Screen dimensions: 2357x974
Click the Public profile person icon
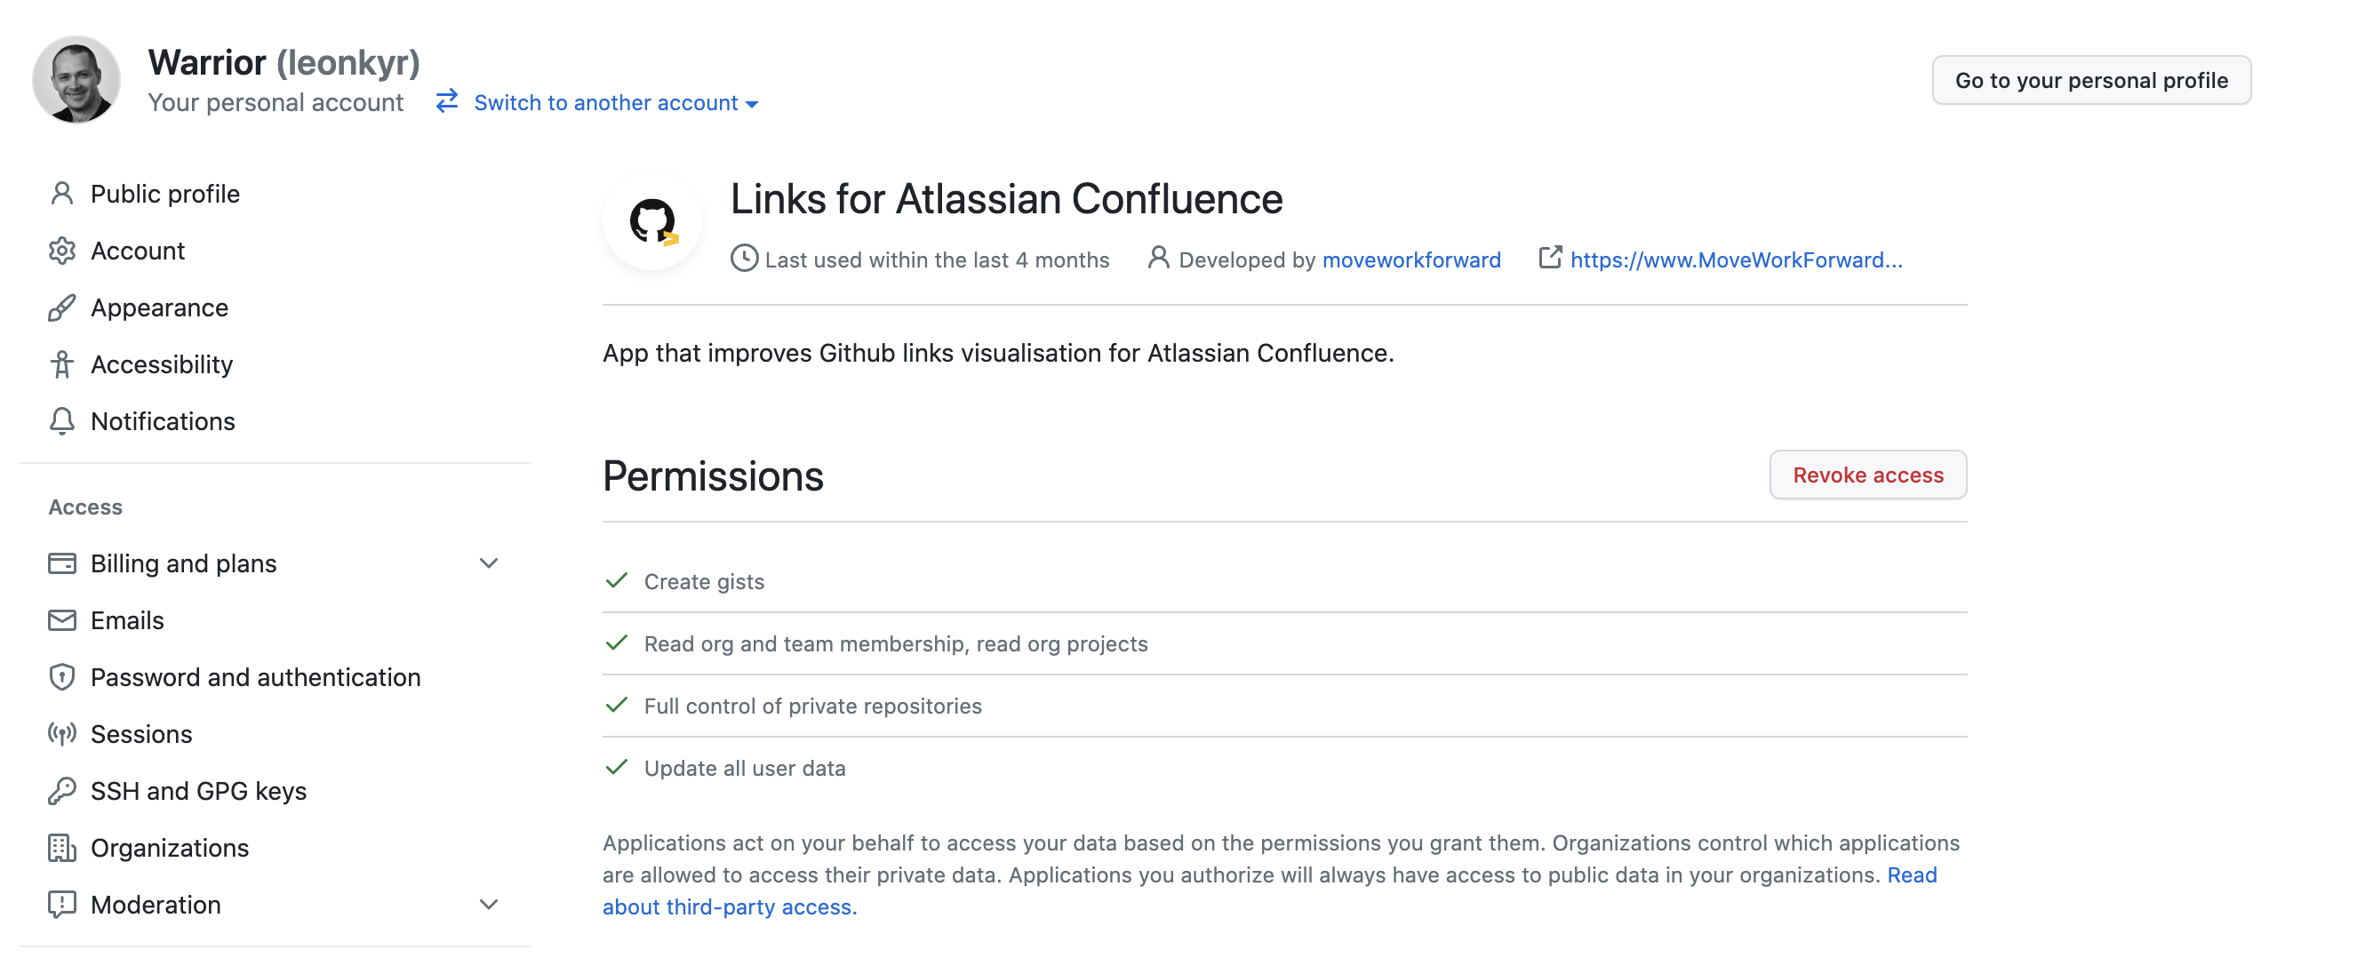tap(61, 194)
